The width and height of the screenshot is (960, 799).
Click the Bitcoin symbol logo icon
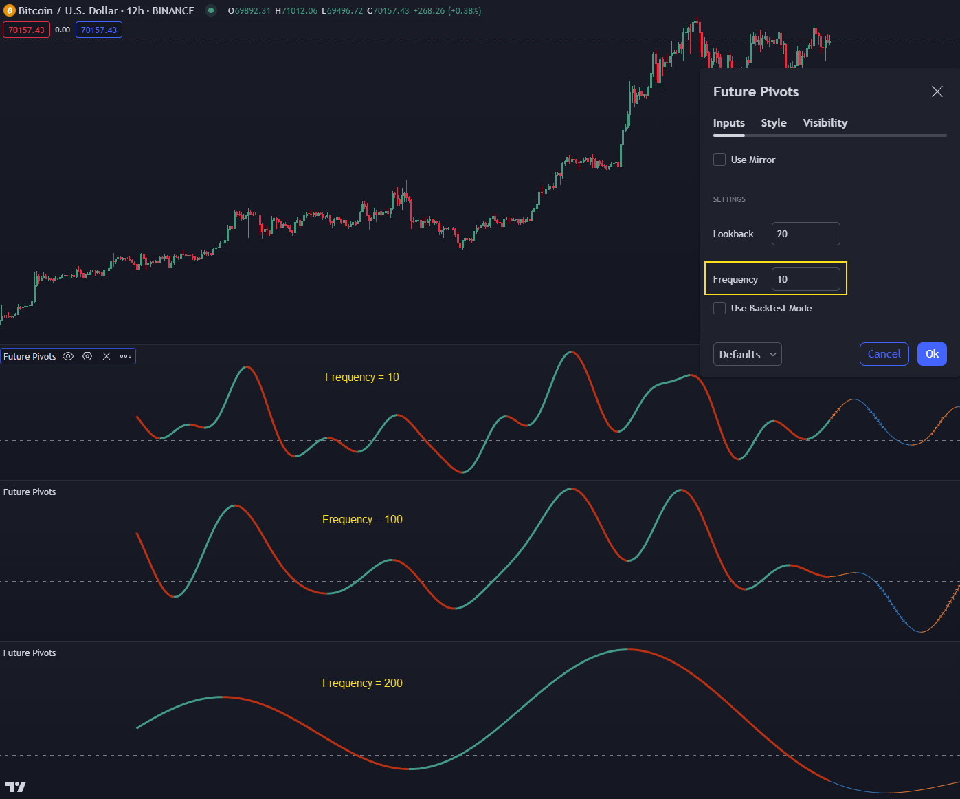(x=10, y=11)
